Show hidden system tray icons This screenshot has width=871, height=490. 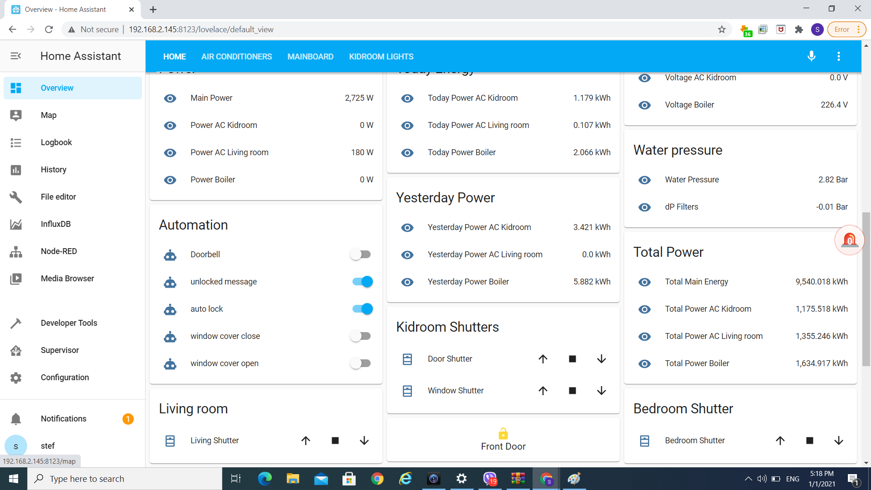pyautogui.click(x=748, y=479)
